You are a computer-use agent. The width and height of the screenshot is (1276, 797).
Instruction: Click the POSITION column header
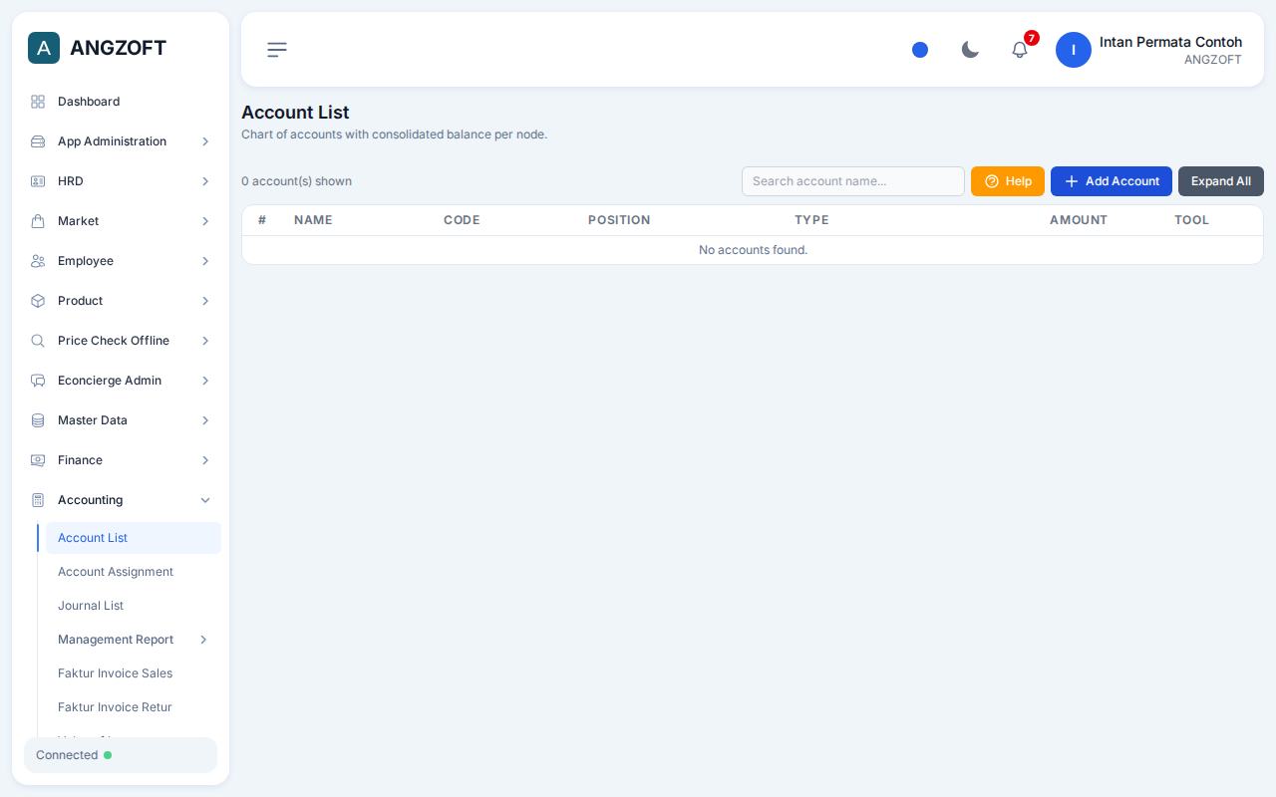(x=619, y=220)
